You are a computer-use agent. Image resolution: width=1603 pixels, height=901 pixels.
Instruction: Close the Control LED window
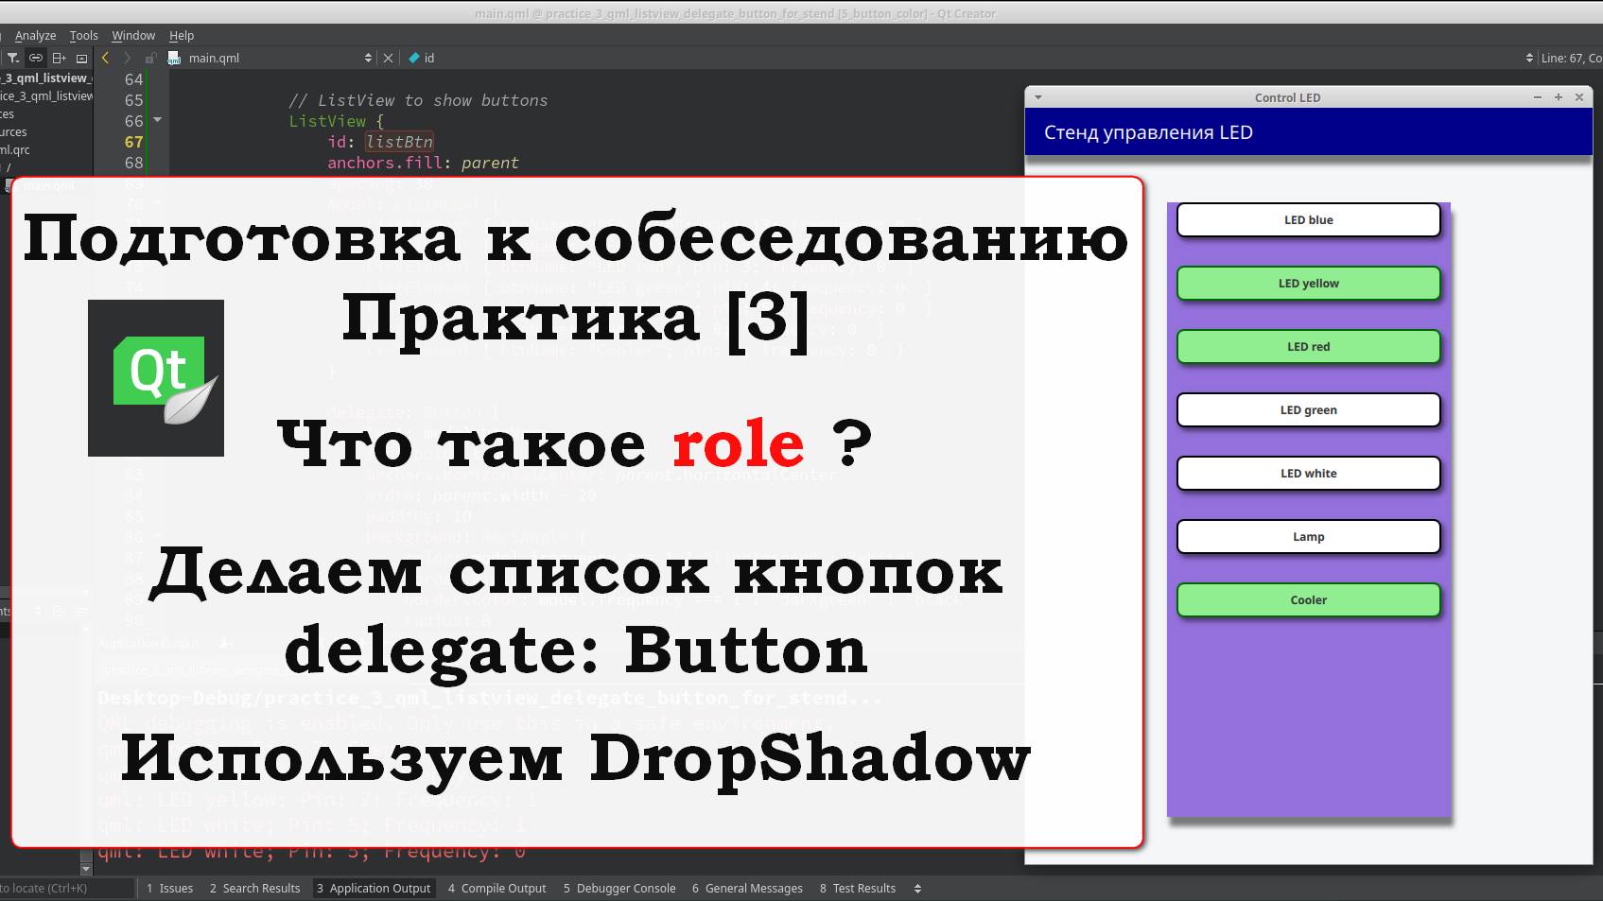[1579, 97]
